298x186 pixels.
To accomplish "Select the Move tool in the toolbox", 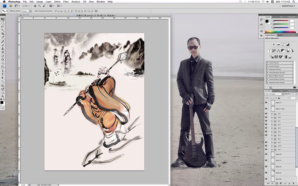I will pos(2,19).
